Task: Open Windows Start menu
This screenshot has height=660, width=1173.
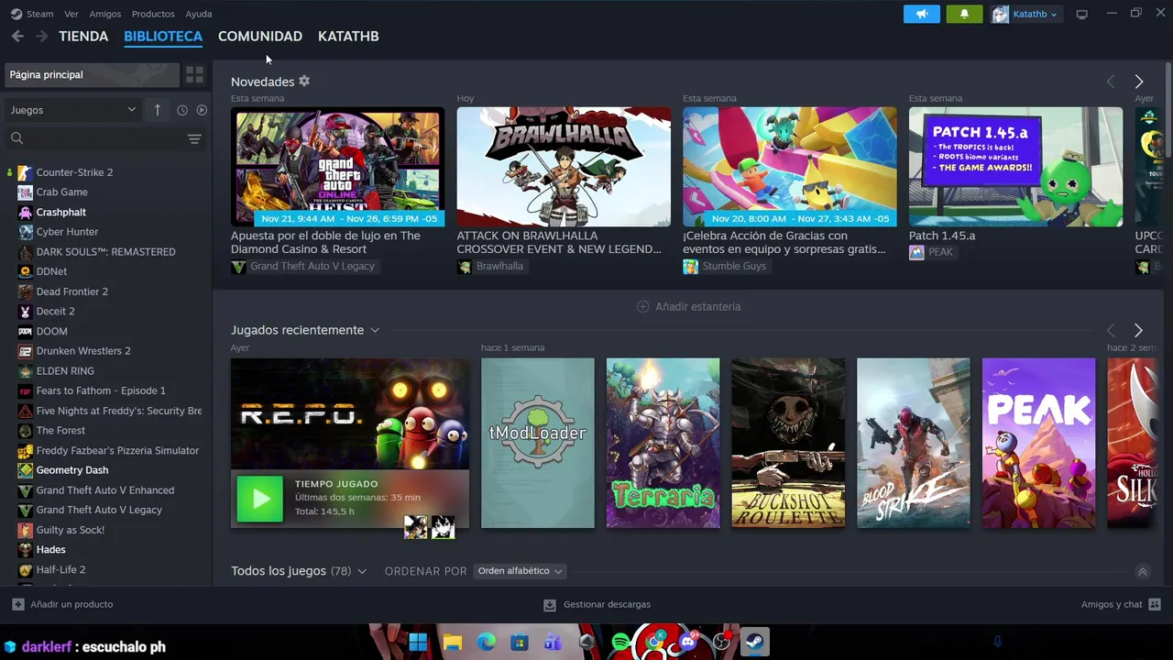Action: [418, 642]
